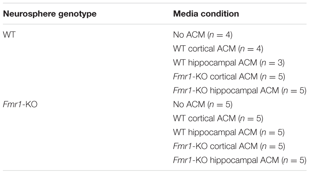The height and width of the screenshot is (174, 310).
Task: Click first No ACM (n = 4) entry
Action: pos(203,35)
